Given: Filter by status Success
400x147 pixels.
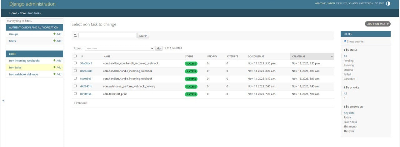Looking at the screenshot, I should (x=348, y=70).
